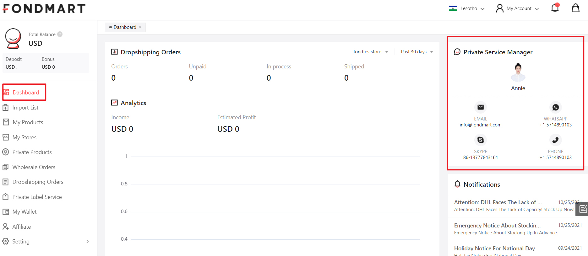Click Annie's manager profile photo
This screenshot has height=256, width=588.
[518, 72]
